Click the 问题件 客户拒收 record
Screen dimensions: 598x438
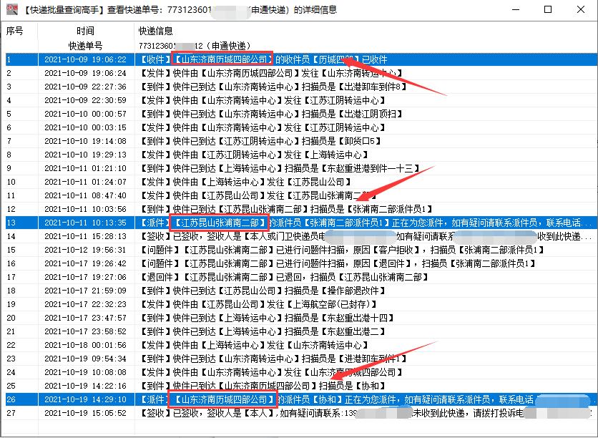(x=286, y=248)
